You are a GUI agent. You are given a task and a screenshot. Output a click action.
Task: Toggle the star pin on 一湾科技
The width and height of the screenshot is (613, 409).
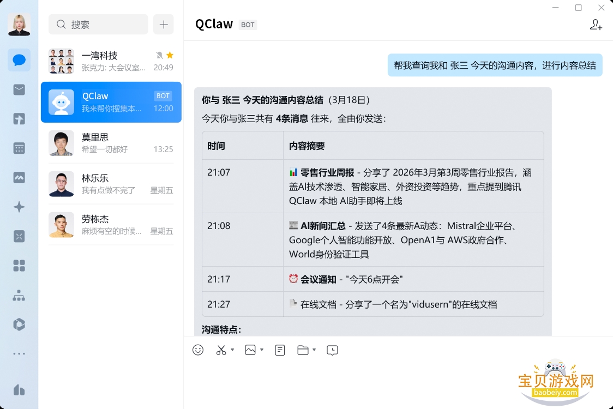pos(170,55)
